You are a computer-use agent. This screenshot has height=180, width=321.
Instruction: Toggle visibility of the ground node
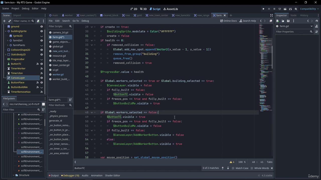click(42, 26)
